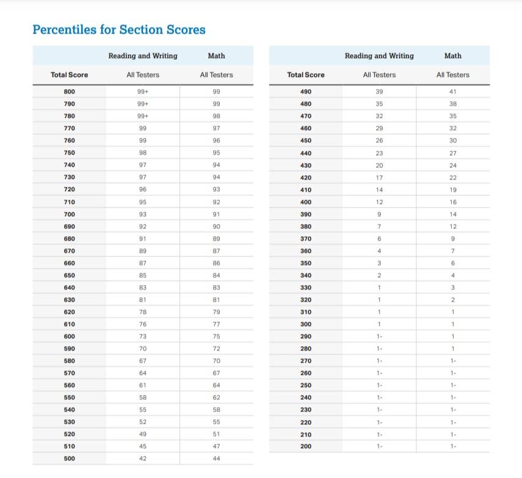Viewport: 522px width, 478px height.
Task: Select the 300 total score cell
Action: tap(305, 324)
